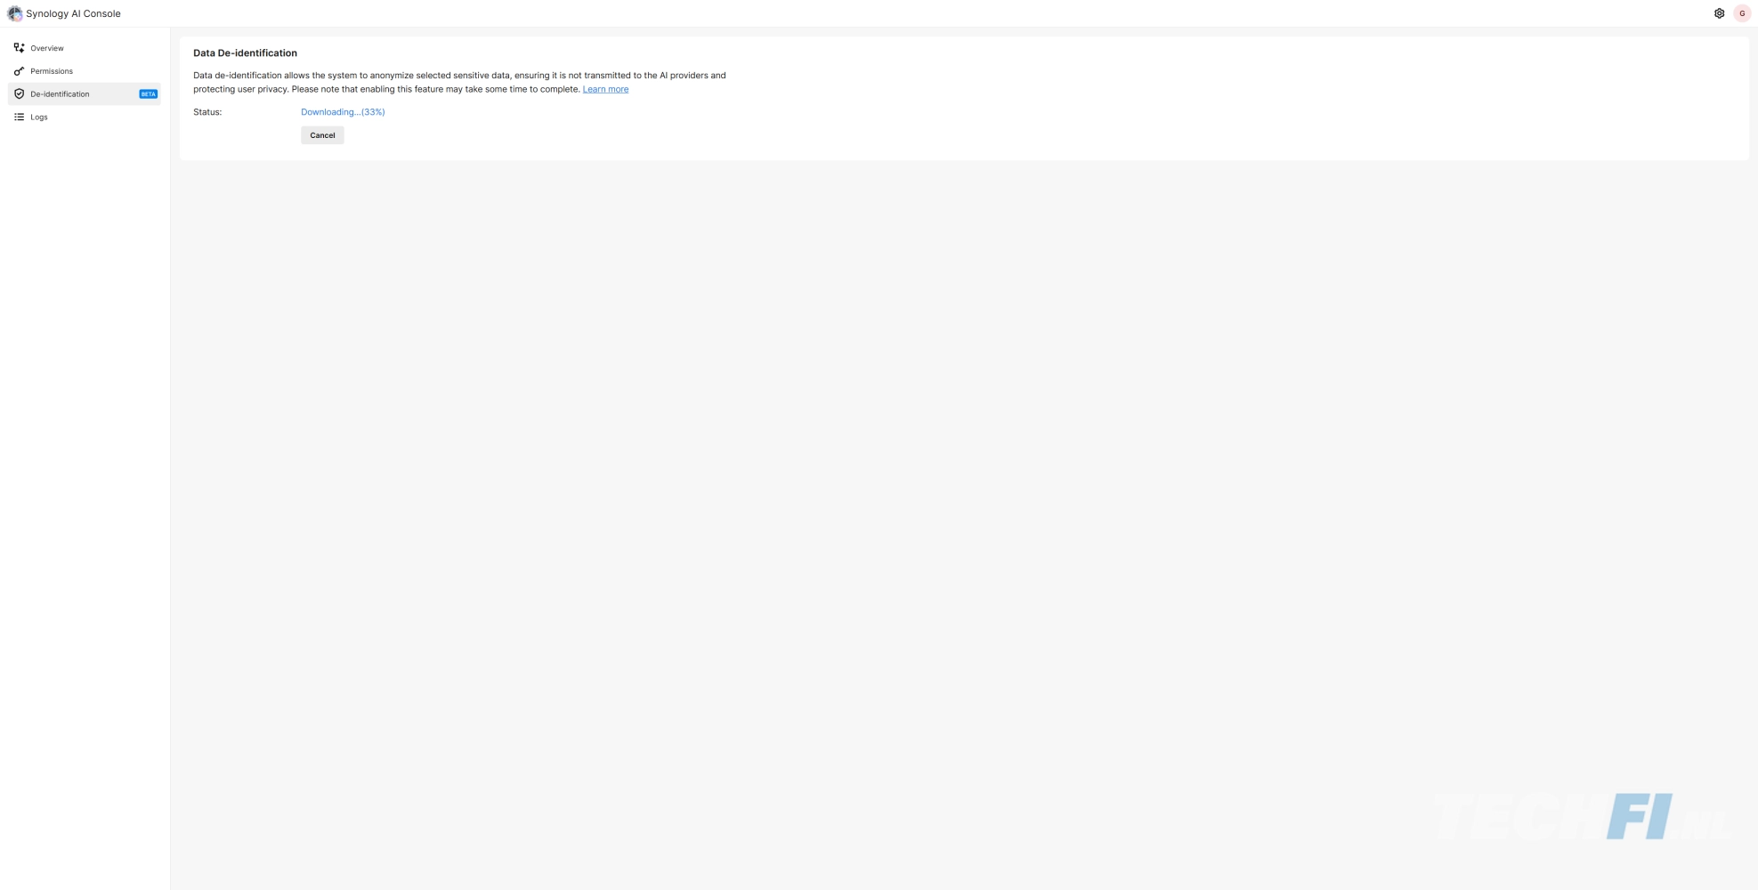Screen dimensions: 1758x890
Task: Go to the Overview page label
Action: [x=47, y=48]
